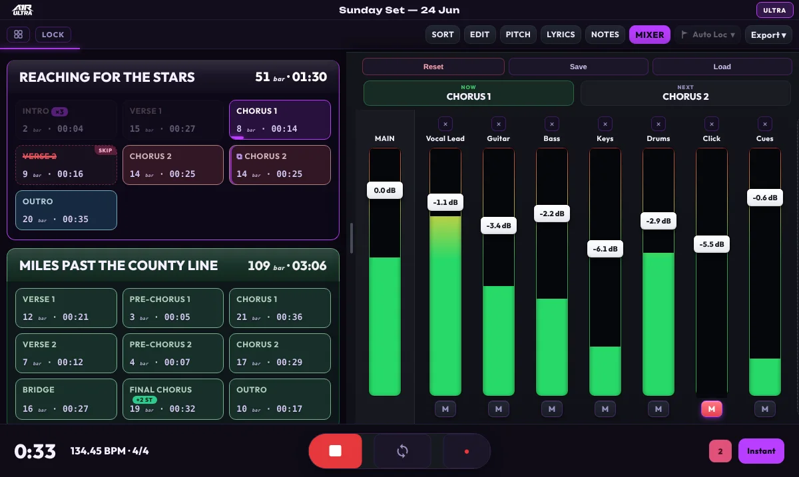This screenshot has width=799, height=477.
Task: Toggle loop playback icon
Action: 402,451
